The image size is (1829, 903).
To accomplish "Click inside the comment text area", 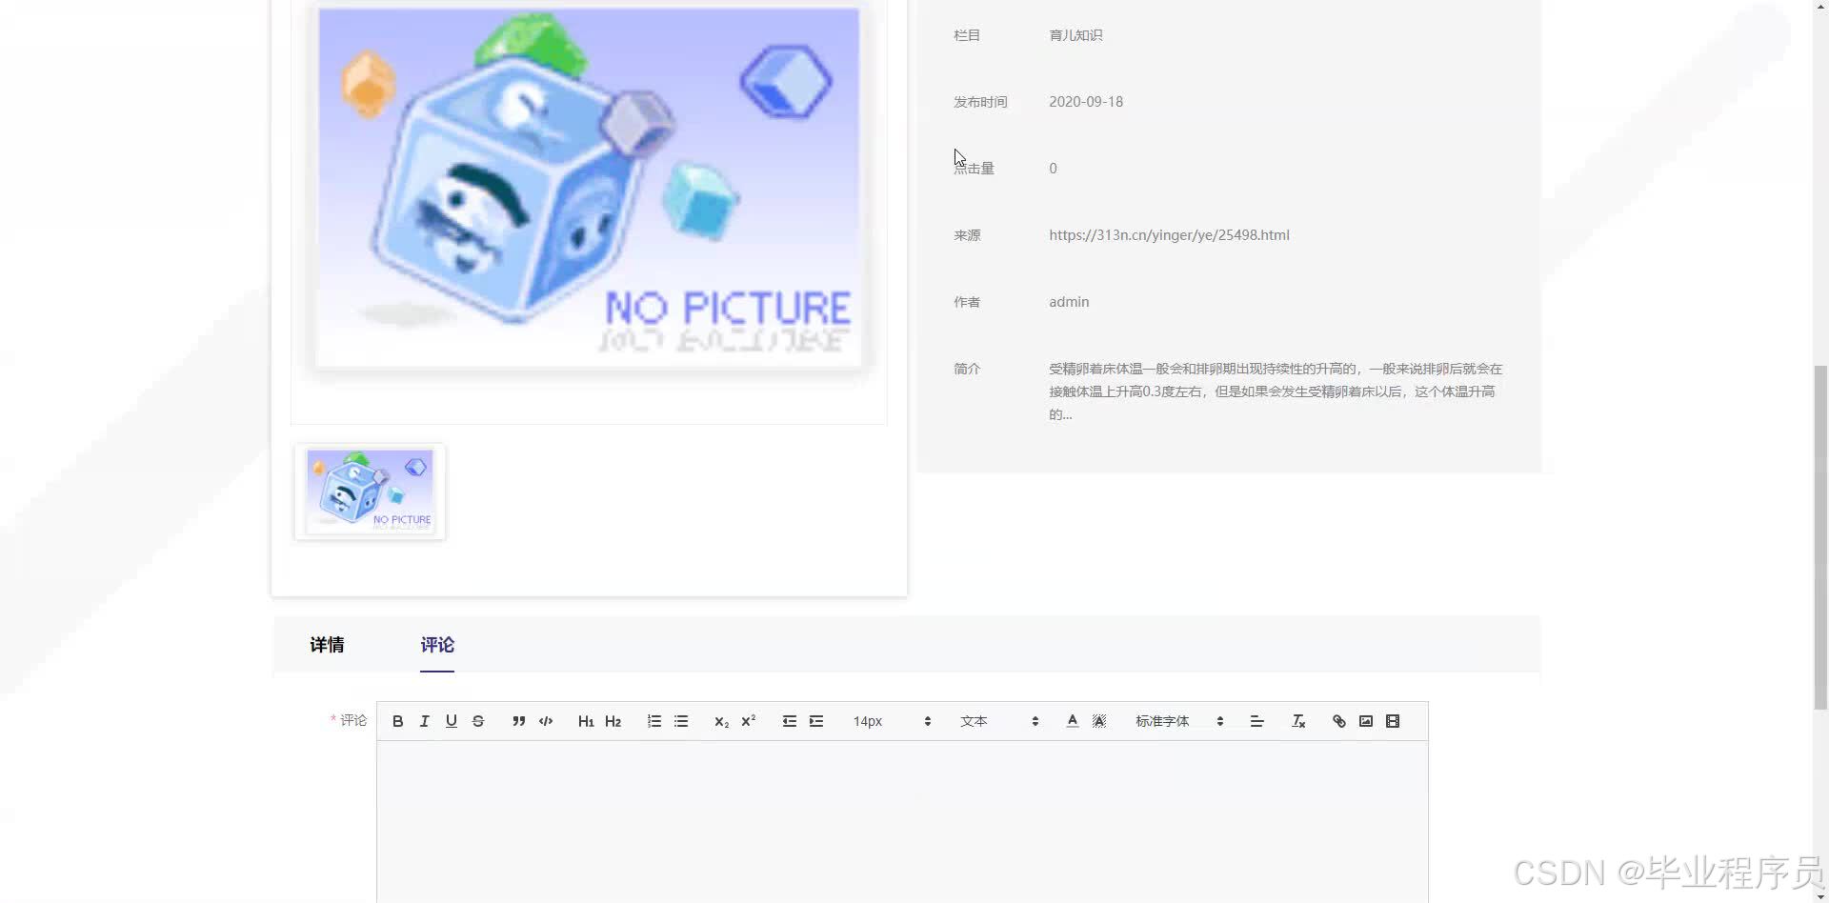I will point(902,821).
